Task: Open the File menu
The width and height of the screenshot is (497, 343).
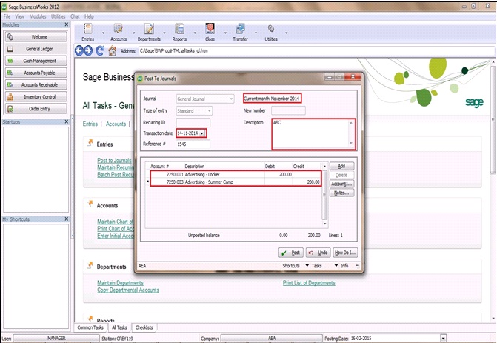Action: coord(7,16)
